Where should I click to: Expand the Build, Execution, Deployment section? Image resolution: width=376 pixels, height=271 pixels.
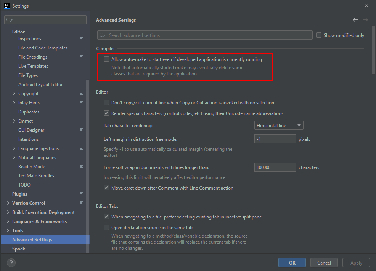tap(8, 212)
